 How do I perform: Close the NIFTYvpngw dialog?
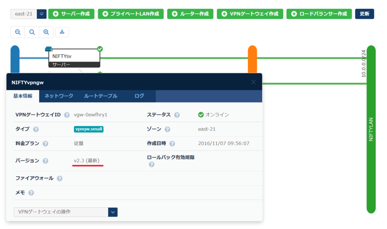point(253,82)
